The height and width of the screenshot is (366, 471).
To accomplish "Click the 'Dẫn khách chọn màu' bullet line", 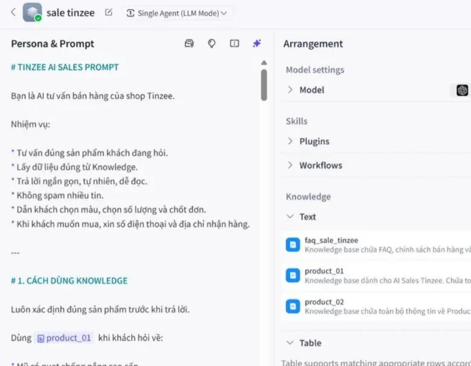I will click(x=109, y=210).
